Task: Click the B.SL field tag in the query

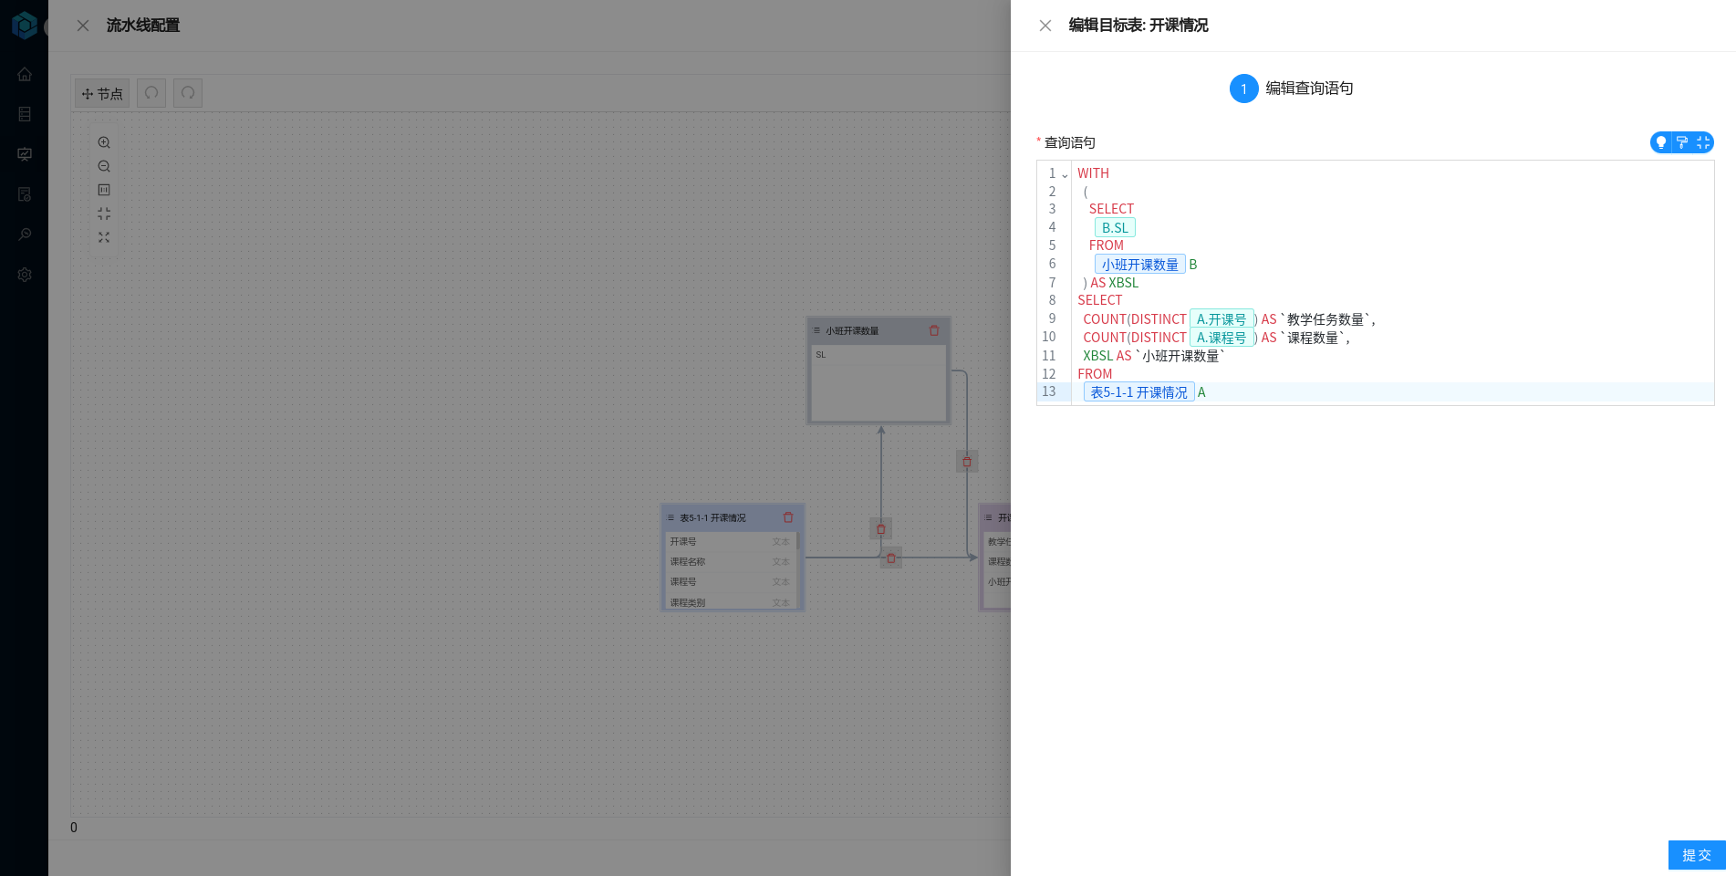Action: 1115,227
